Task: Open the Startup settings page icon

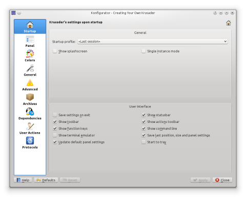Action: 30,27
